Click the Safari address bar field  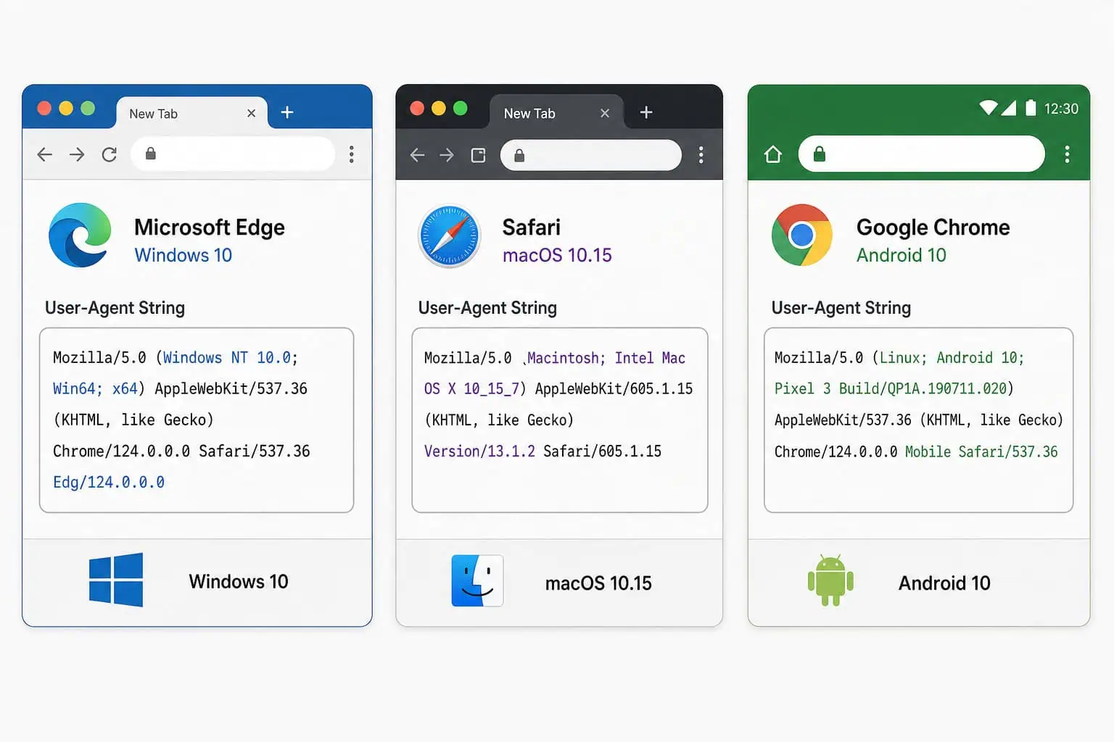coord(591,155)
